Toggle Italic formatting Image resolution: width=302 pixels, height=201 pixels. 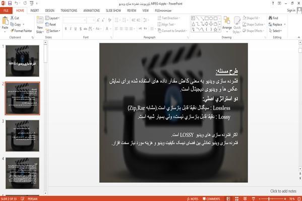click(71, 29)
